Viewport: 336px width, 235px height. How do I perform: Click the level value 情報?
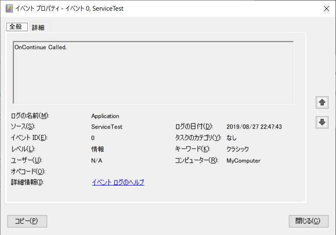(x=98, y=149)
